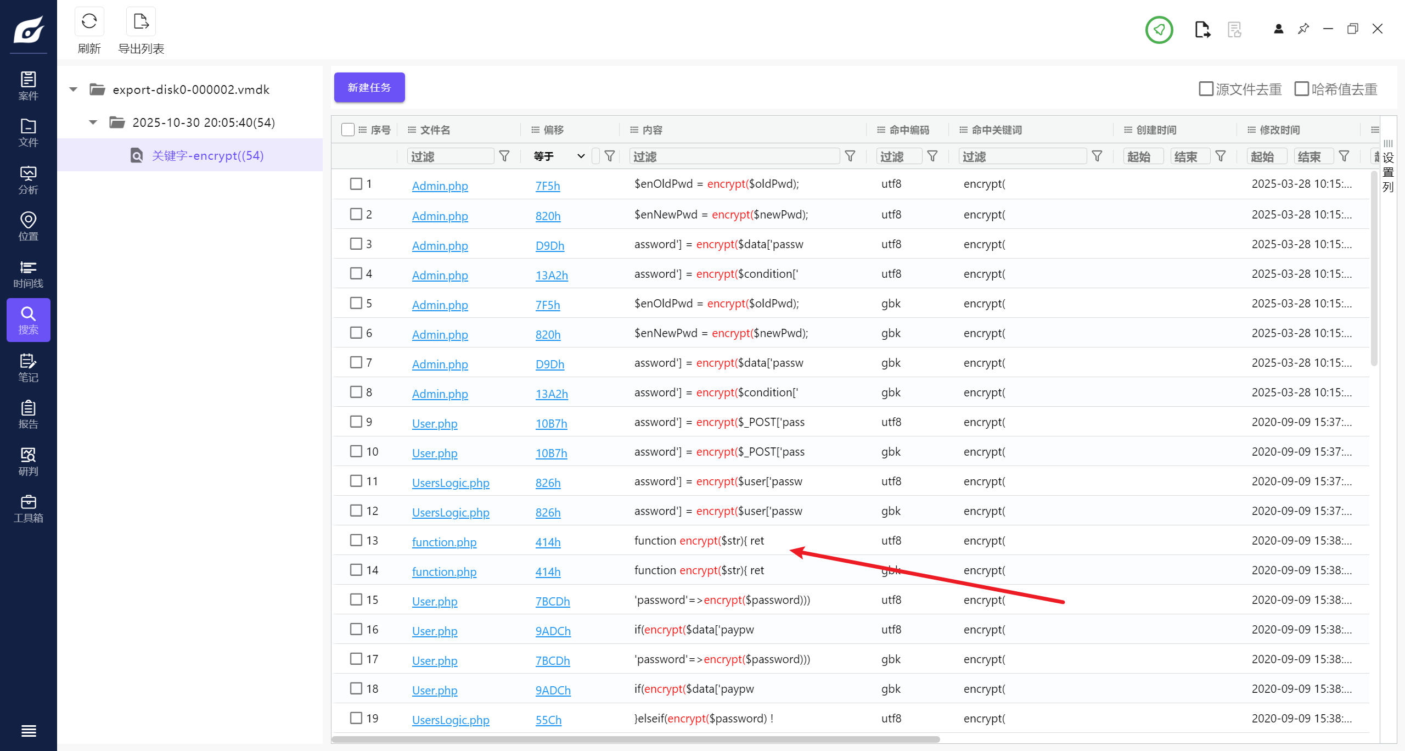Click the horizontal scrollbar at the table bottom
The height and width of the screenshot is (751, 1405).
click(636, 739)
